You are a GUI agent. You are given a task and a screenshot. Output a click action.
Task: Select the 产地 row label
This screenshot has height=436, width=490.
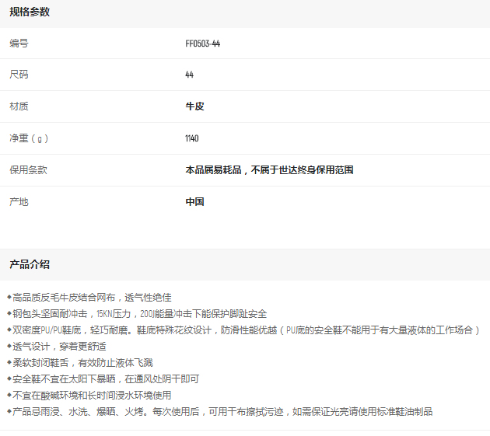pos(19,201)
